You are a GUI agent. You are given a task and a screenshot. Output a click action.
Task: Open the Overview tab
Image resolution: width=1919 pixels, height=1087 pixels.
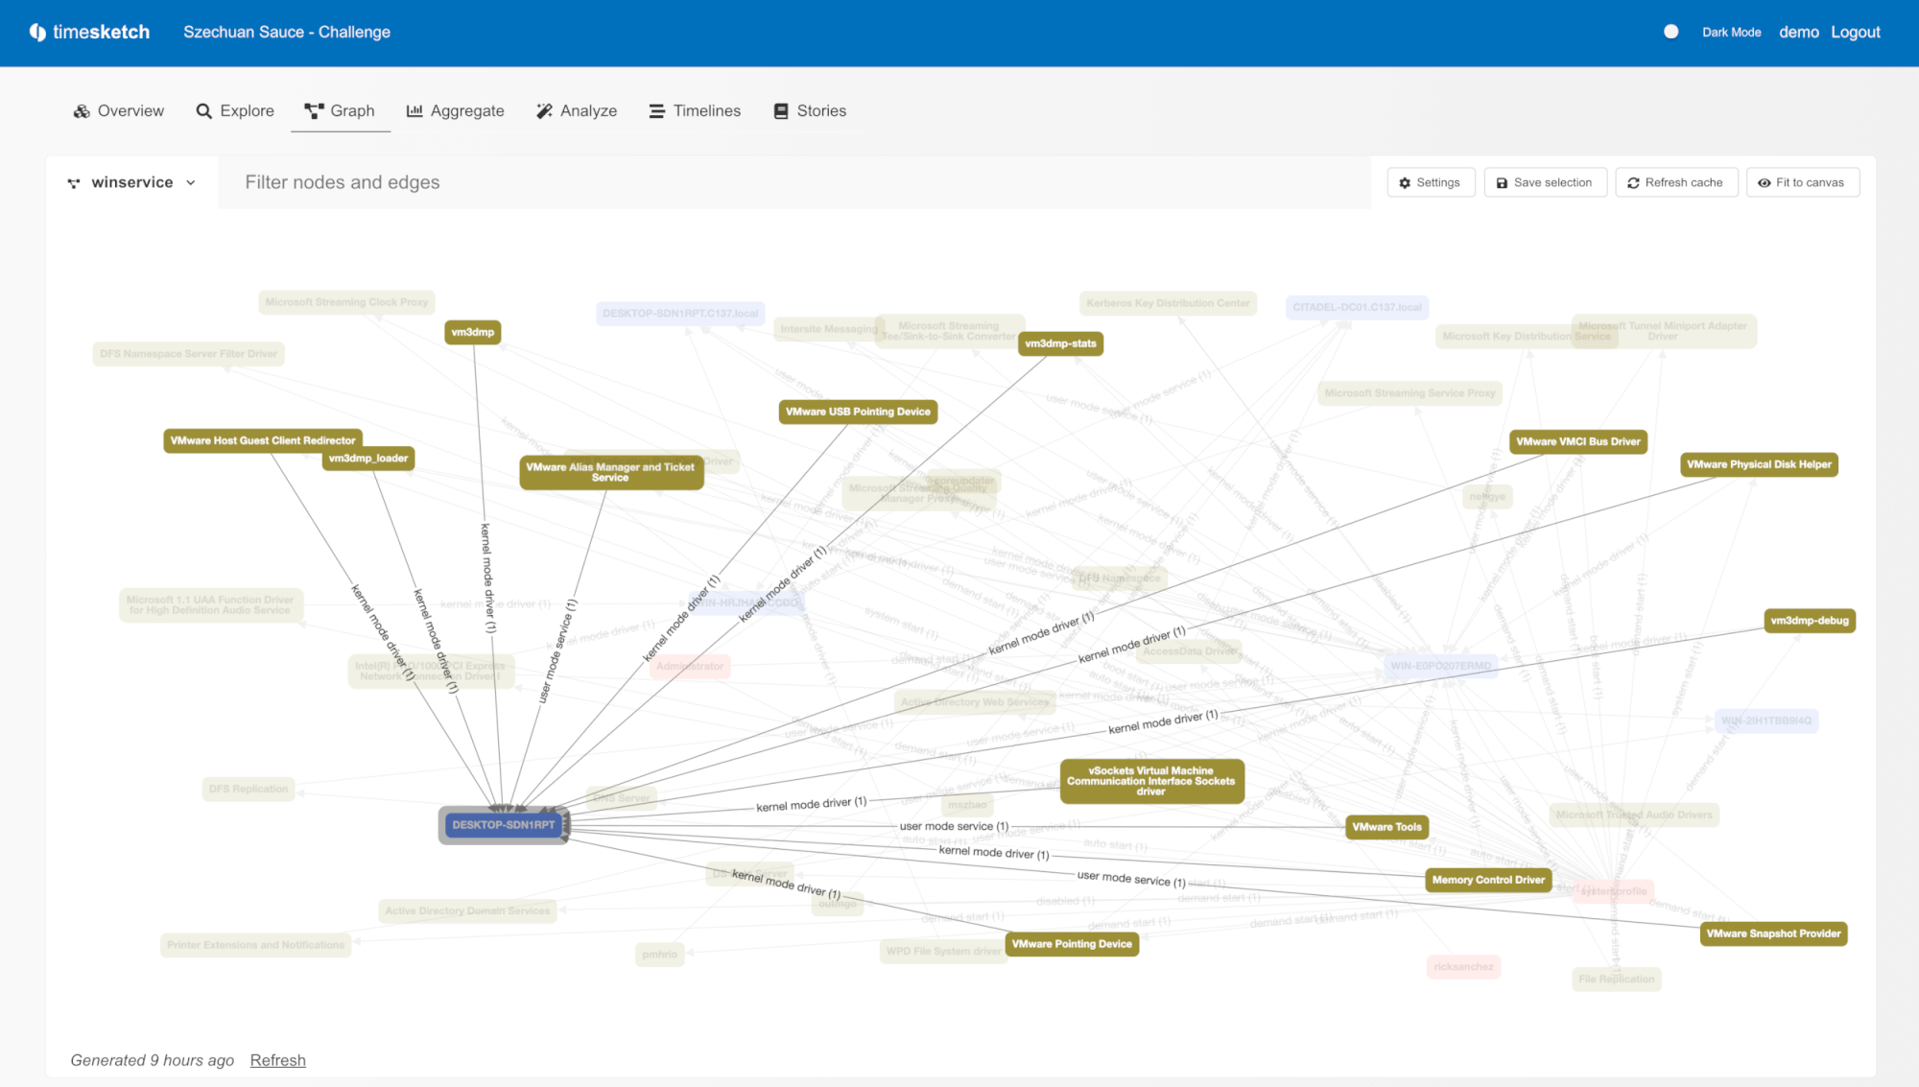(119, 111)
